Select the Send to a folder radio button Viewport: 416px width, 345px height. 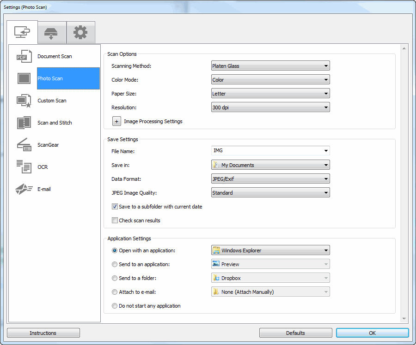pyautogui.click(x=114, y=278)
